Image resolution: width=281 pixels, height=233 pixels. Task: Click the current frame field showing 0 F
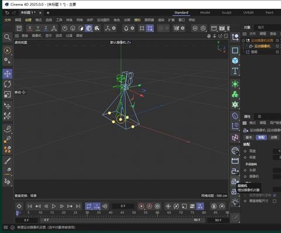(123, 206)
